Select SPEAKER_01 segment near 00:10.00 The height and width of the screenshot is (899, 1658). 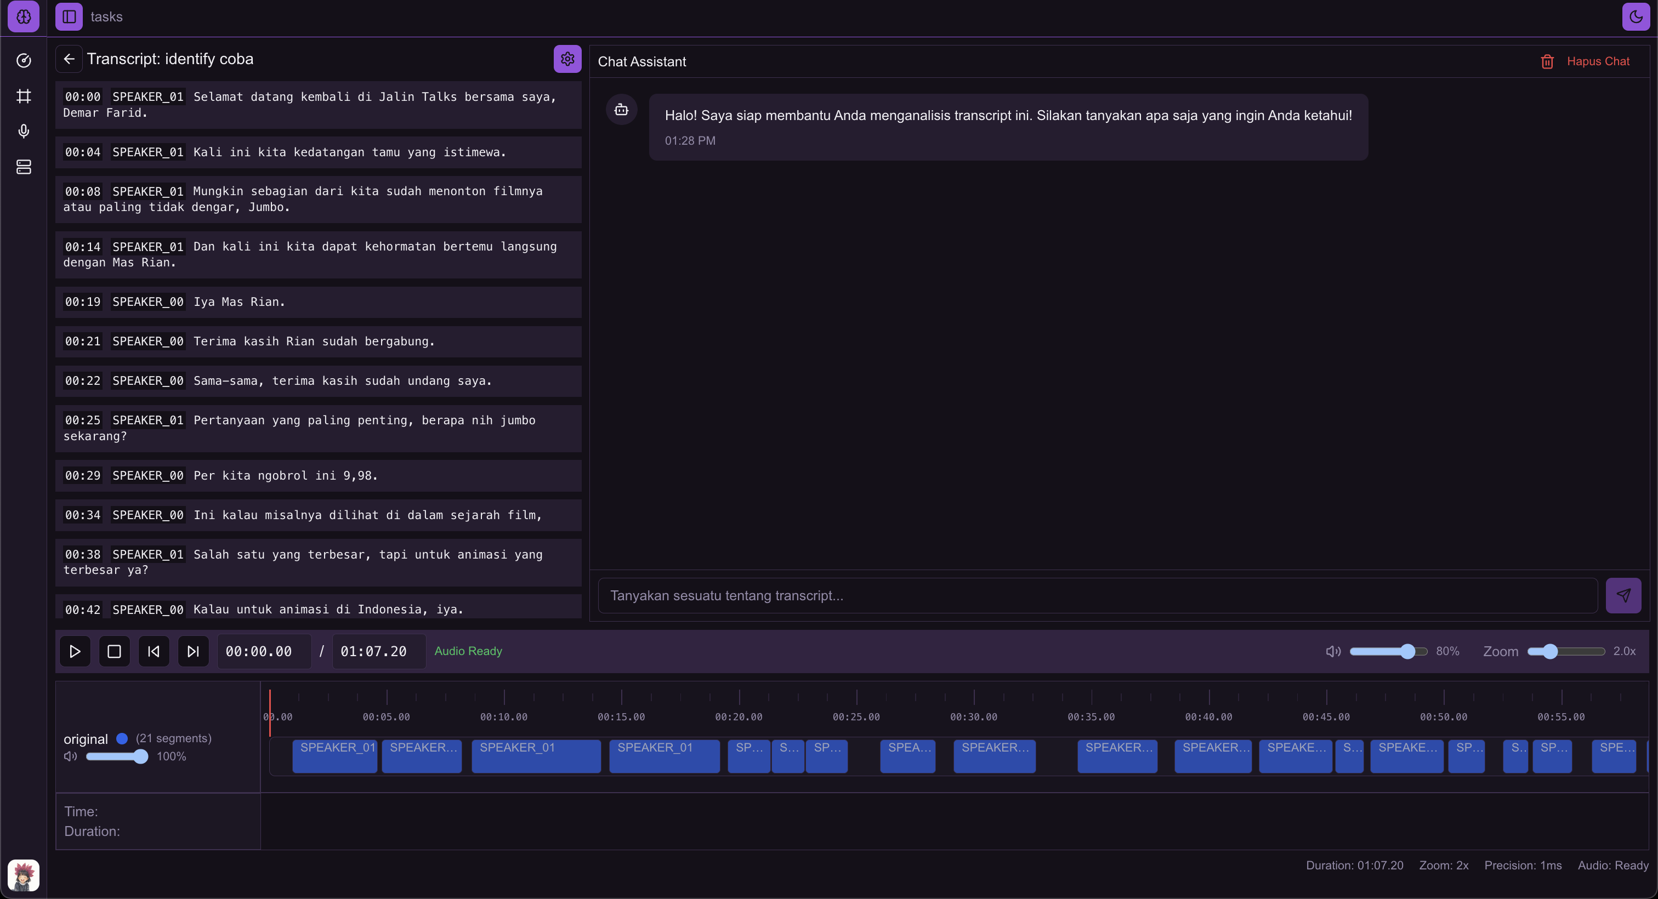point(536,756)
